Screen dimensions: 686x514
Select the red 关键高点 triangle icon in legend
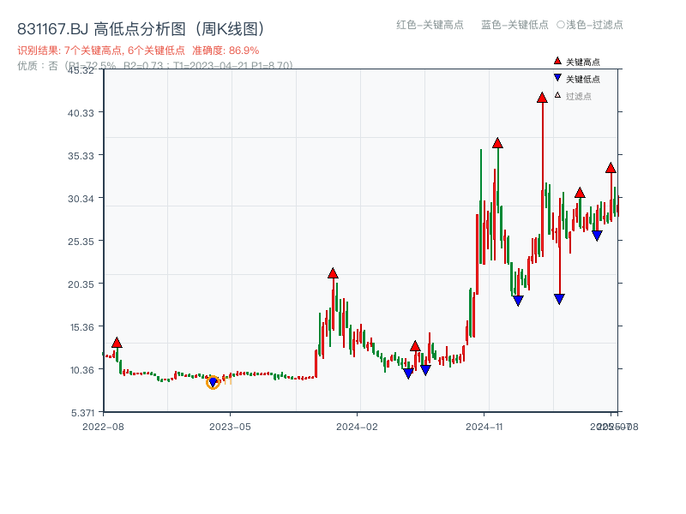[556, 62]
